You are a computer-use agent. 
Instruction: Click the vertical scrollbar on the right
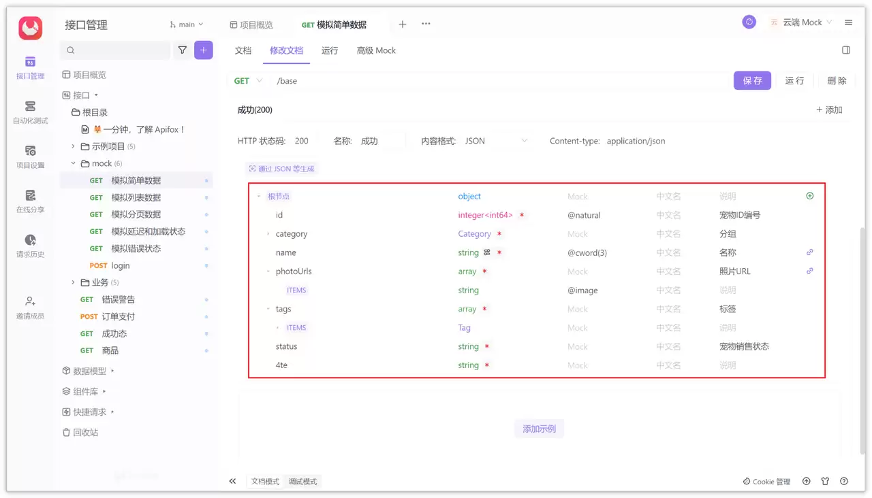pos(862,340)
